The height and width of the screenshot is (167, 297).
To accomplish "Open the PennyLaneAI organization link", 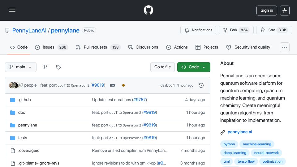I will [29, 30].
